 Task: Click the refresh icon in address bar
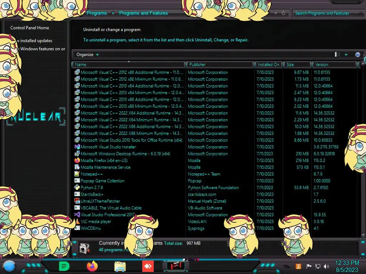pyautogui.click(x=283, y=13)
